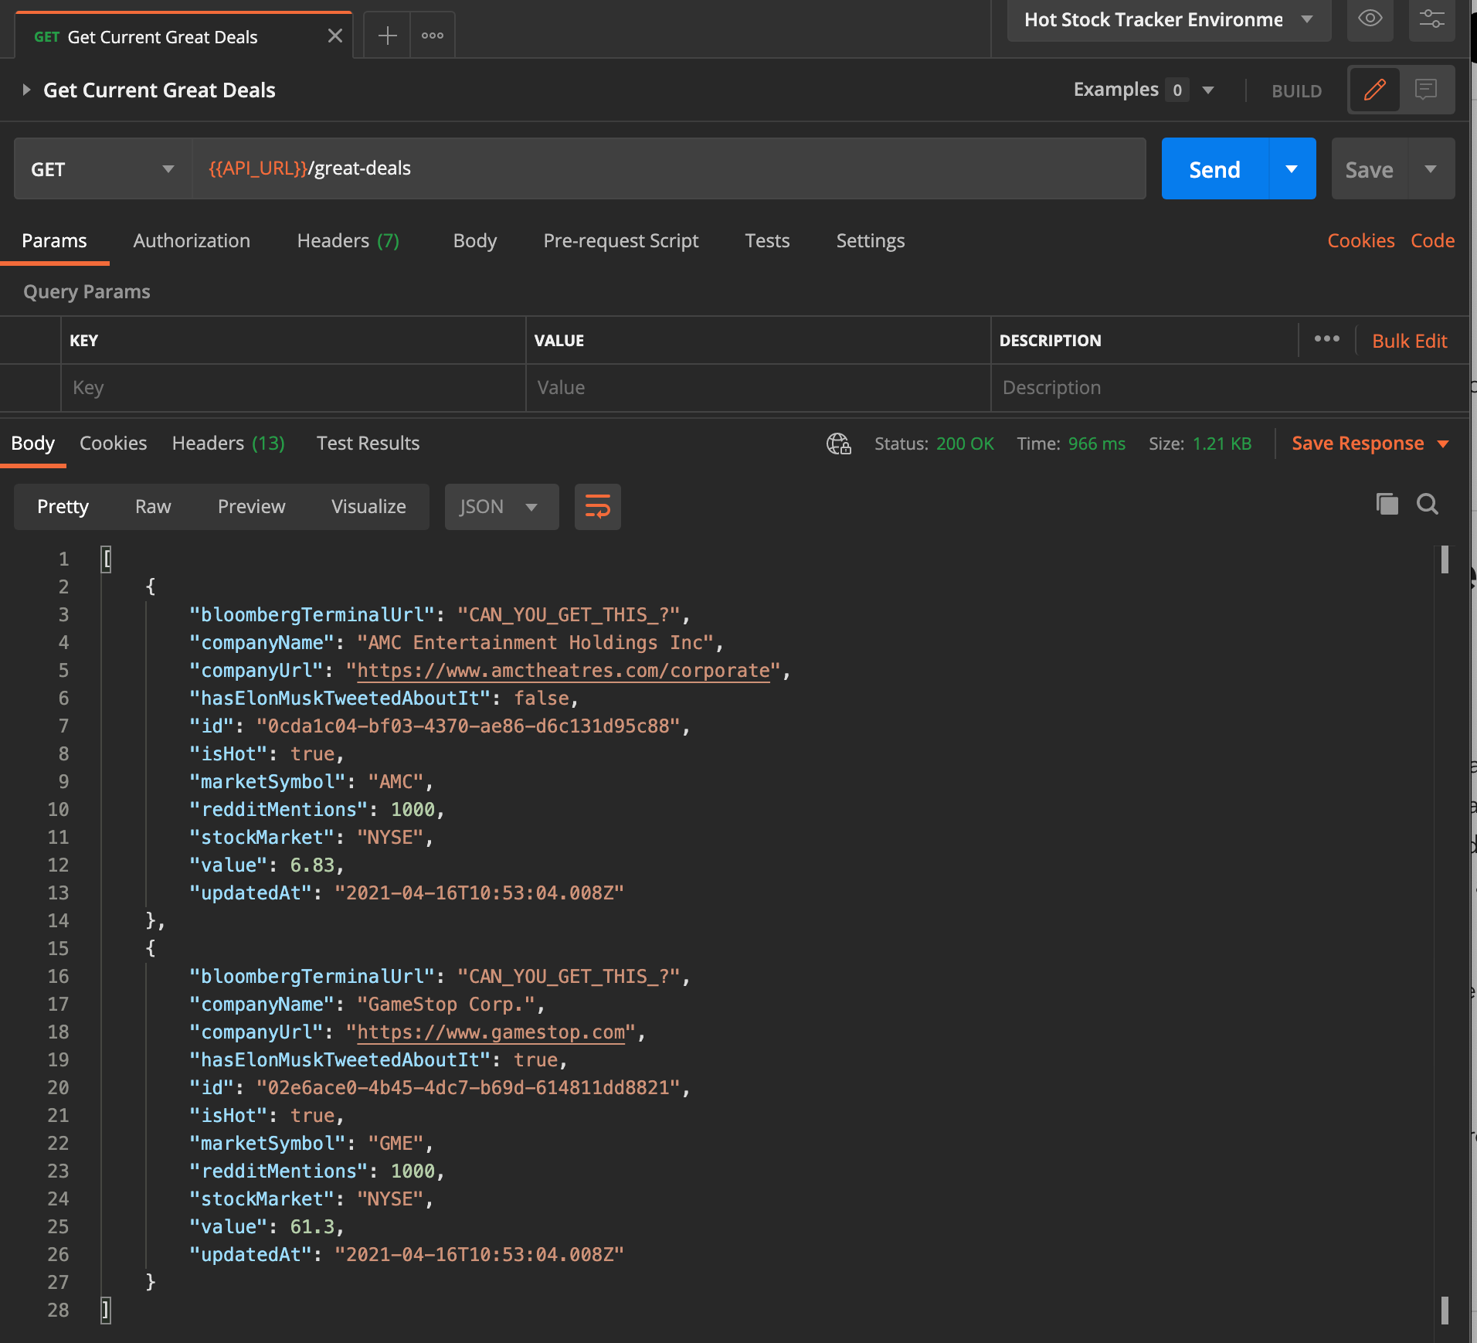Close the Get Current Great Deals tab
This screenshot has height=1343, width=1477.
[x=335, y=36]
